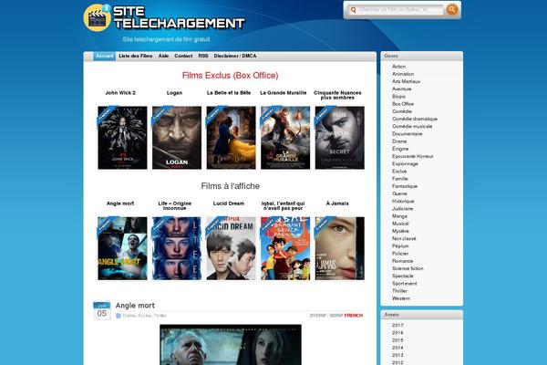Click the John Wick 2 title link

[120, 93]
